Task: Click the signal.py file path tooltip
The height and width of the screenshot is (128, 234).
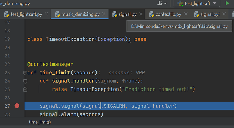Action: [179, 26]
